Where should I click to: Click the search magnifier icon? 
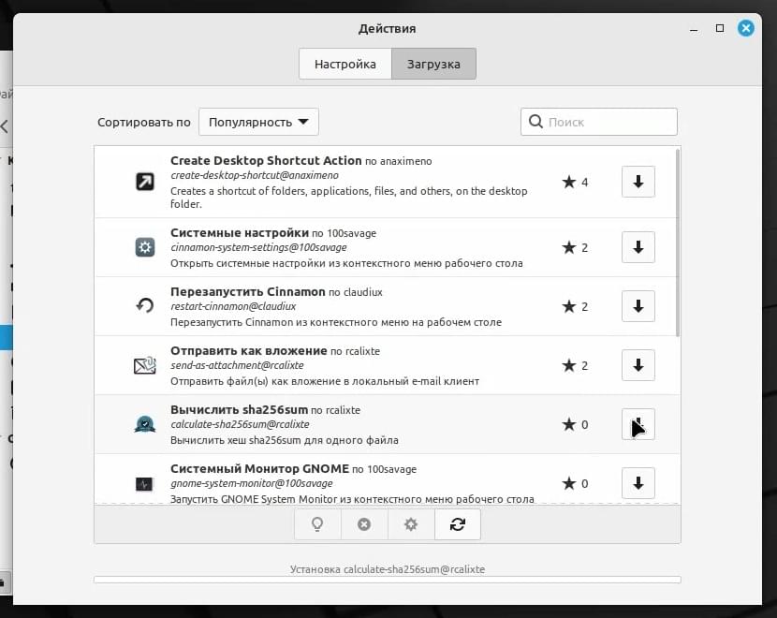535,122
